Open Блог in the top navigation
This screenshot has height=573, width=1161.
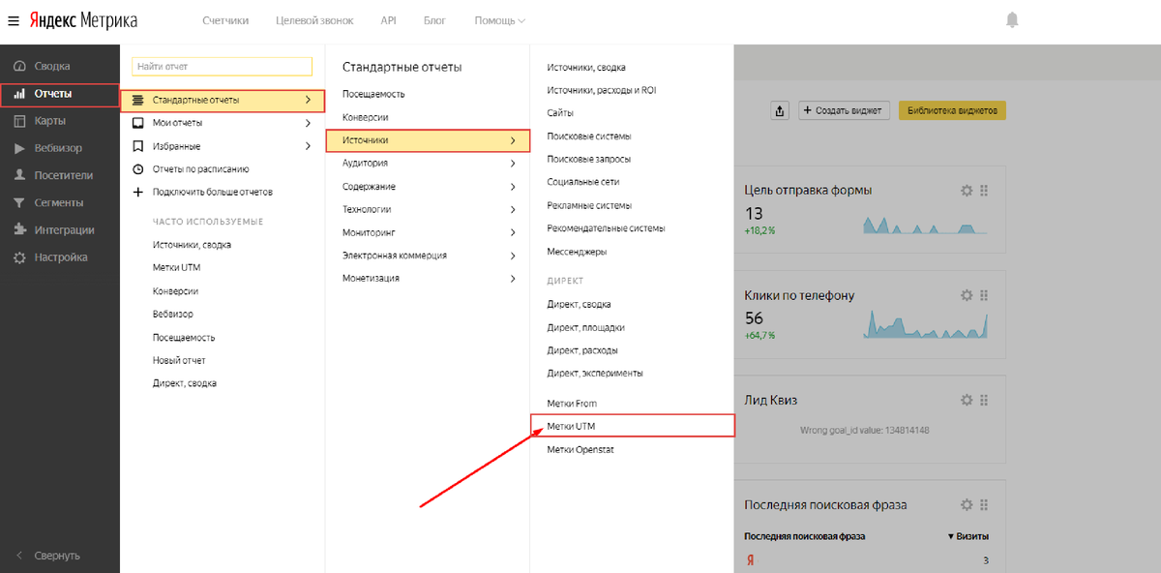(434, 20)
